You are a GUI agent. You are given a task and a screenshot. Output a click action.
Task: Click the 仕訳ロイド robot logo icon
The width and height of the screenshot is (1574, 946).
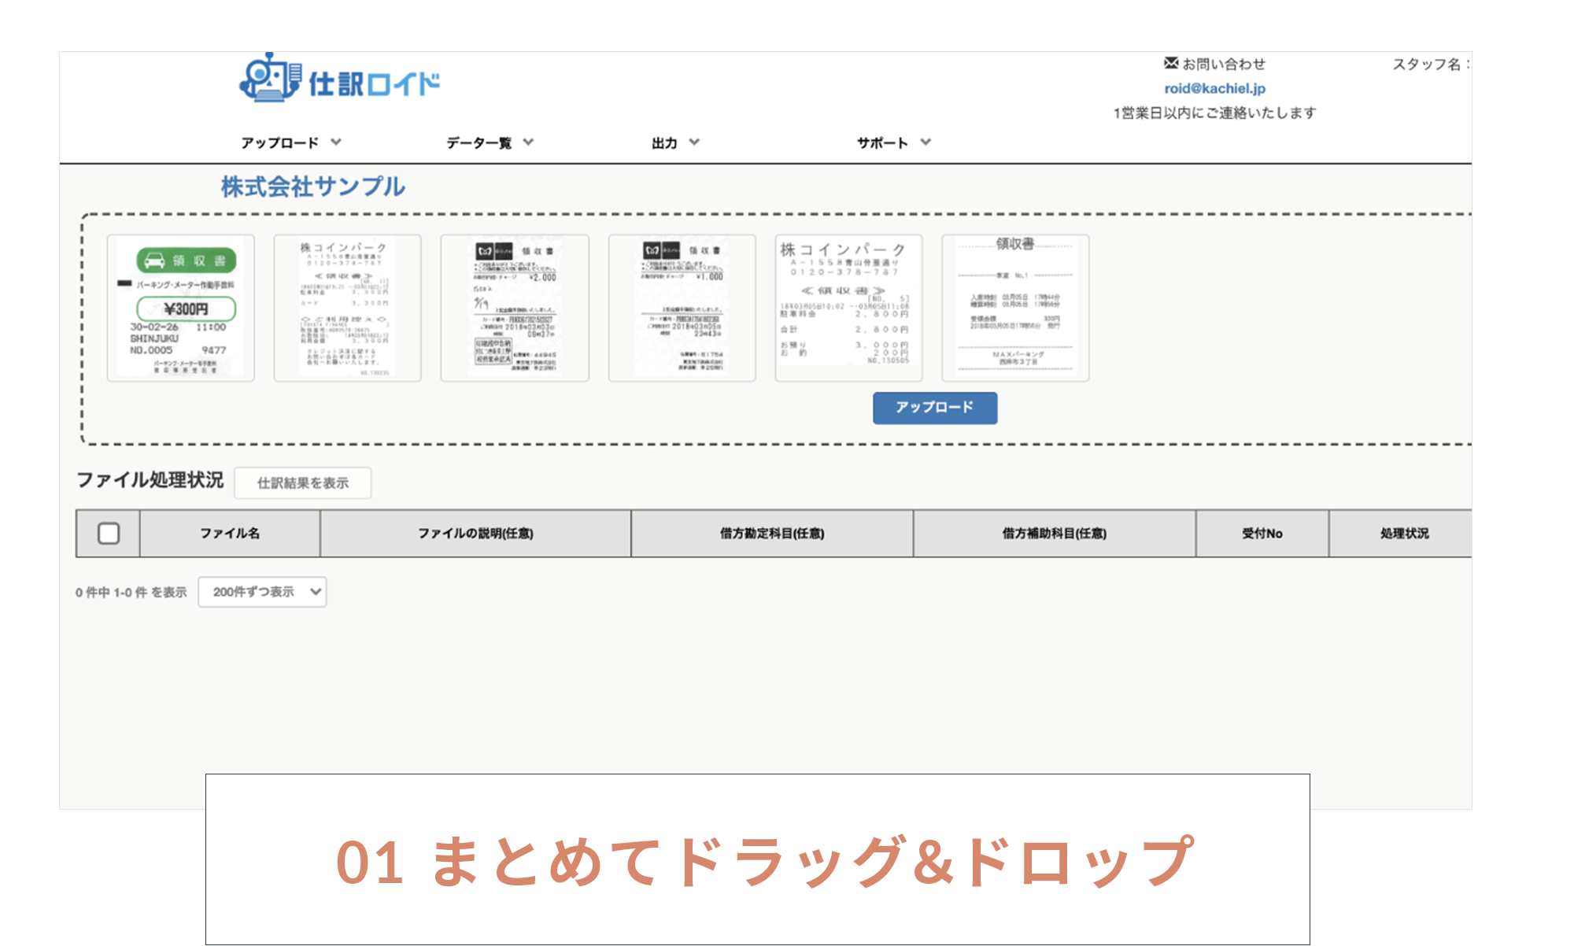271,78
